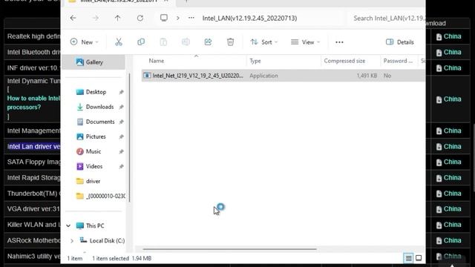
Task: Select This PC in the navigation tree
Action: pyautogui.click(x=91, y=225)
